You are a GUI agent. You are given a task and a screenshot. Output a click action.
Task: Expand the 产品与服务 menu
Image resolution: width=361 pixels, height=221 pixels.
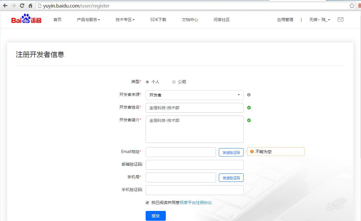[88, 20]
